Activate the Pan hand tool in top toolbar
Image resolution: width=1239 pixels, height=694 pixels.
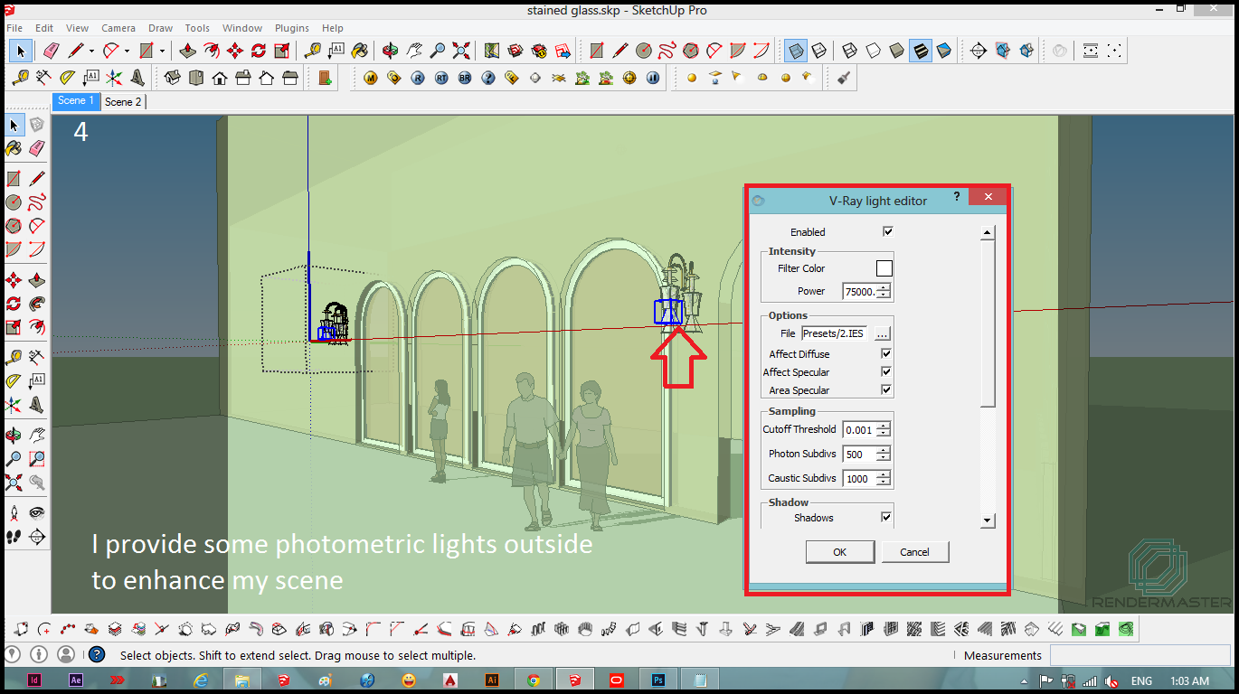[x=414, y=51]
